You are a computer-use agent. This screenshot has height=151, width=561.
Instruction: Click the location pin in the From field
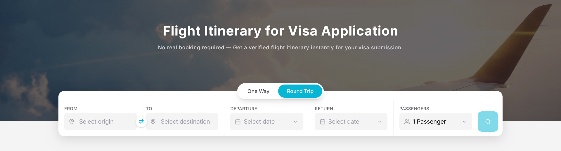(72, 122)
